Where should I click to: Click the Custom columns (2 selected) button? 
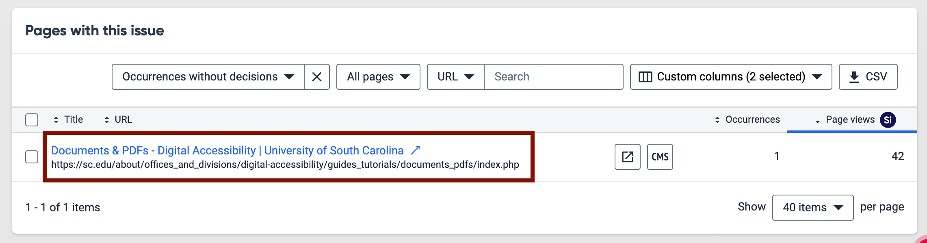(x=730, y=76)
